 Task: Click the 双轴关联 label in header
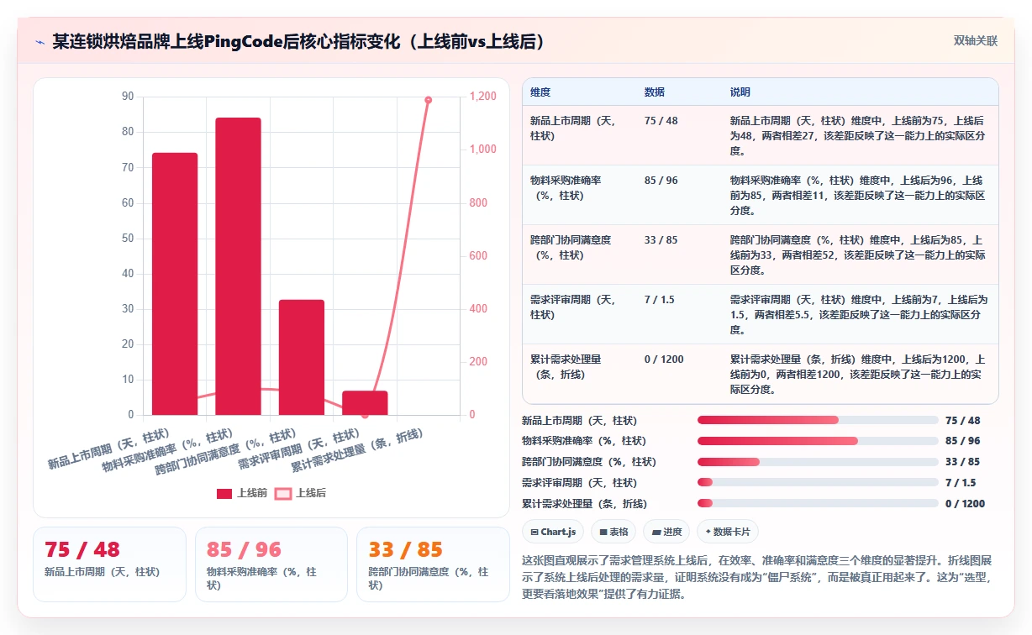pyautogui.click(x=975, y=41)
